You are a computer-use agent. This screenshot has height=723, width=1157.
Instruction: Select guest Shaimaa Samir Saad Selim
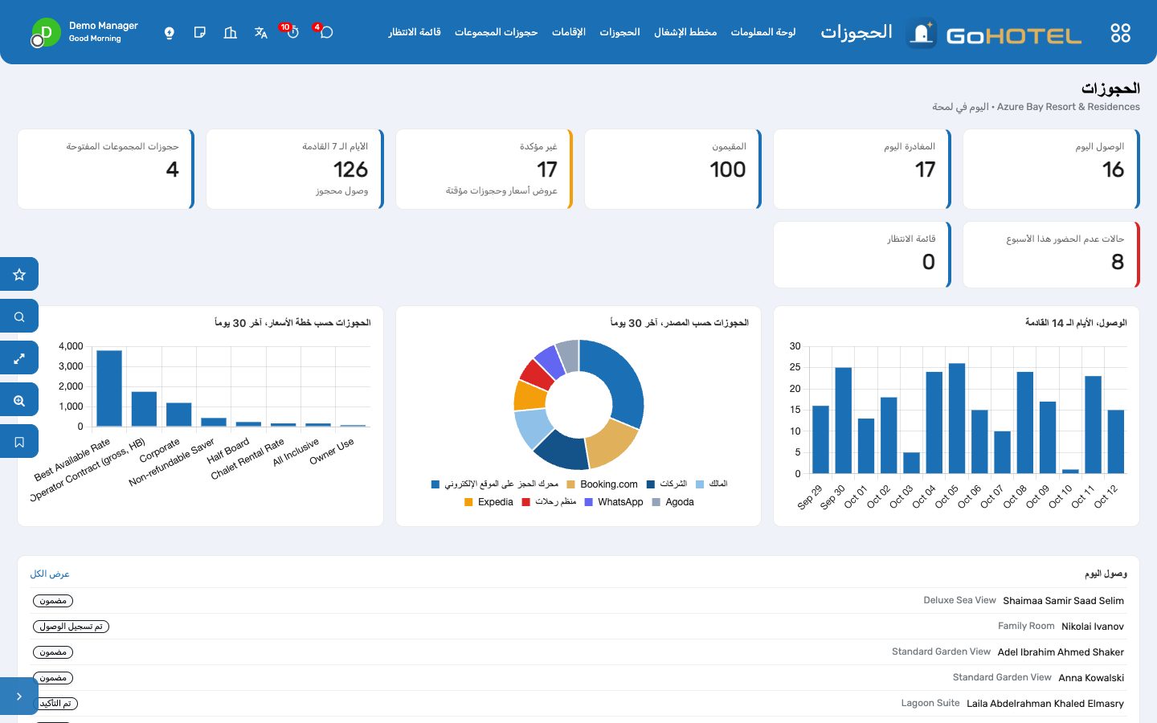coord(1064,601)
